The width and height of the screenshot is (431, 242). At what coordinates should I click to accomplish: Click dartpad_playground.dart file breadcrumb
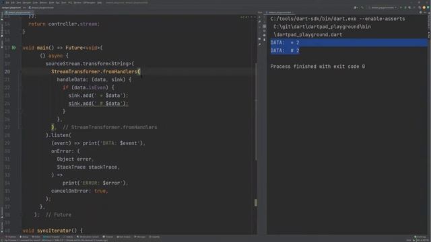coord(41,7)
